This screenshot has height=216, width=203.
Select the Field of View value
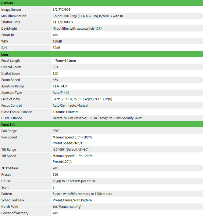click(82, 99)
